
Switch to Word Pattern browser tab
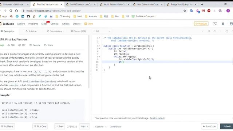pos(115,4)
